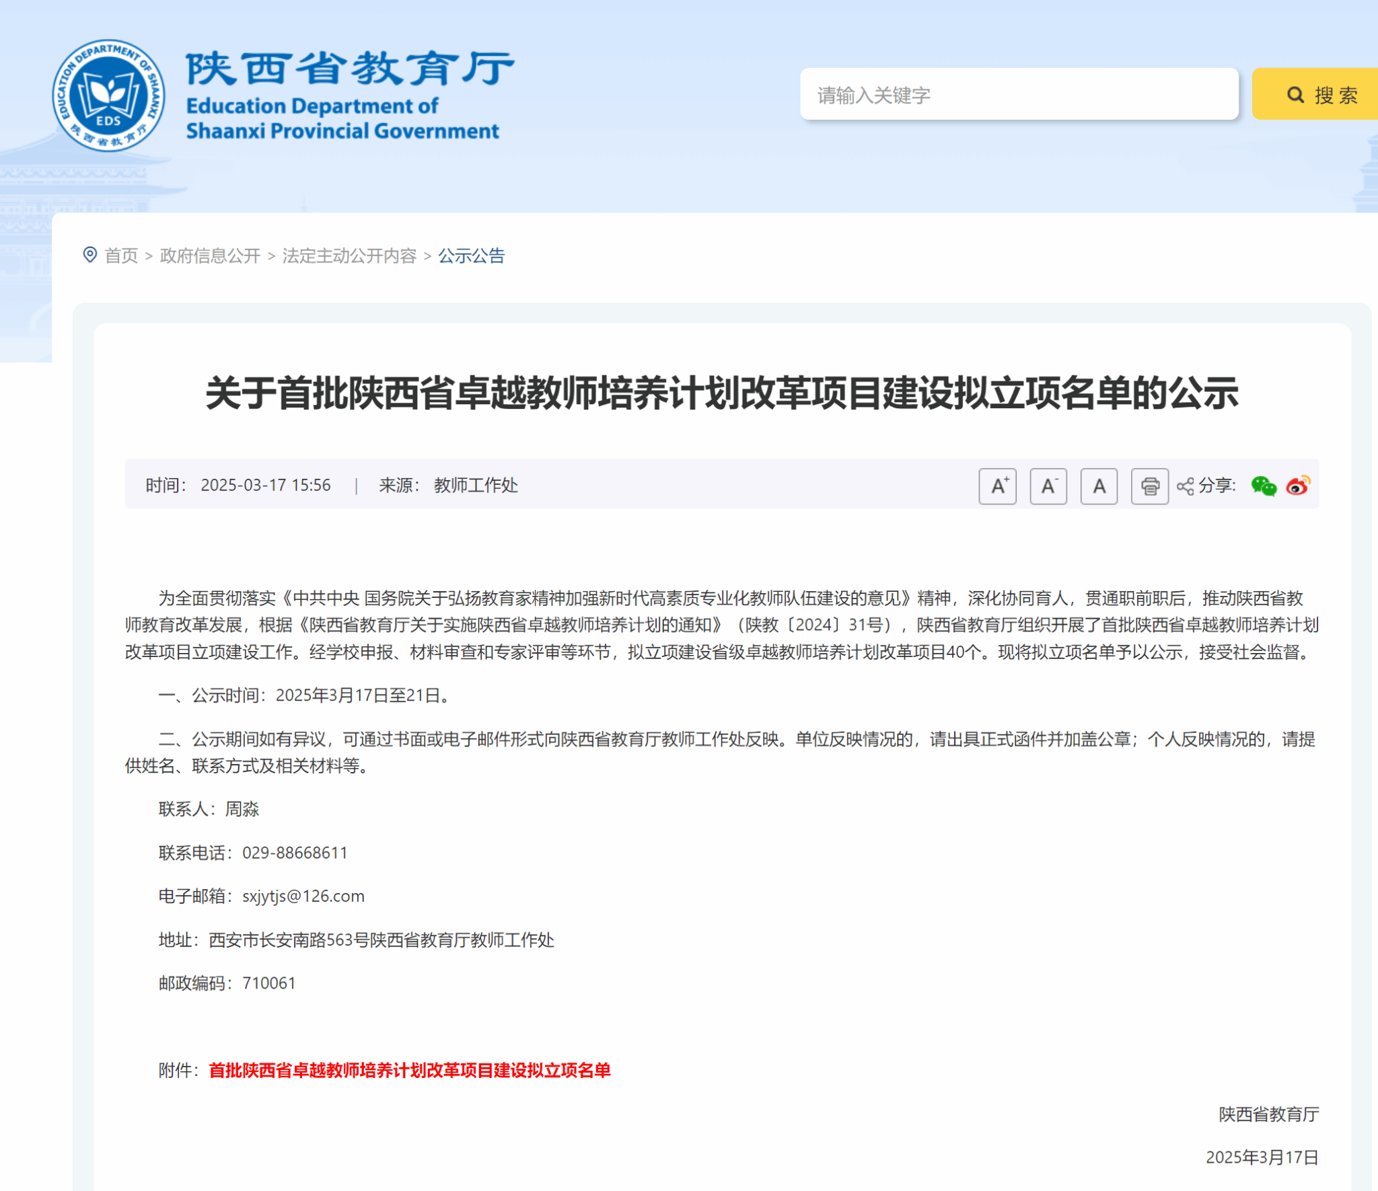This screenshot has height=1191, width=1378.
Task: Click the email address sxjyytjs@126.com
Action: click(303, 896)
